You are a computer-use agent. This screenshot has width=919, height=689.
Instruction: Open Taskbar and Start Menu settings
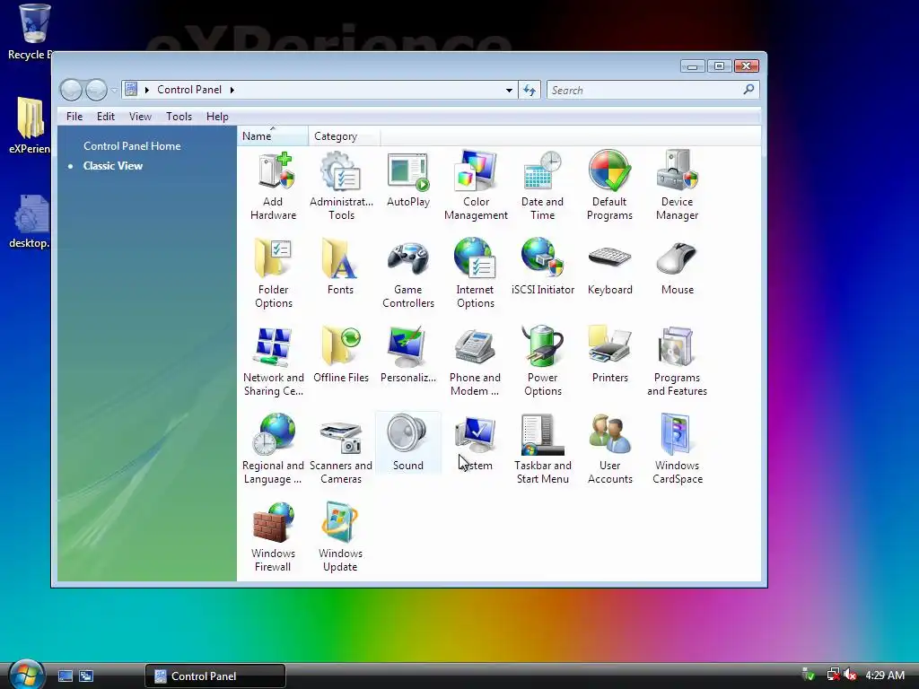(543, 449)
